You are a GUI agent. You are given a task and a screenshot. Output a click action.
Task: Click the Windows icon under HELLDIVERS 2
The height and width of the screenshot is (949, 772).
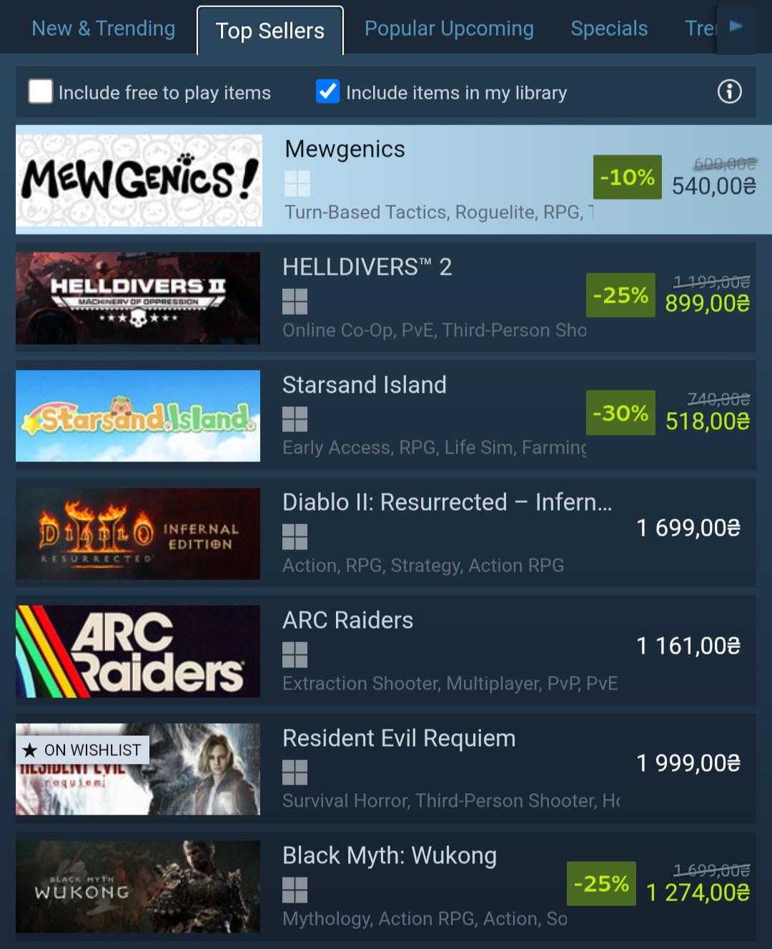click(x=295, y=302)
